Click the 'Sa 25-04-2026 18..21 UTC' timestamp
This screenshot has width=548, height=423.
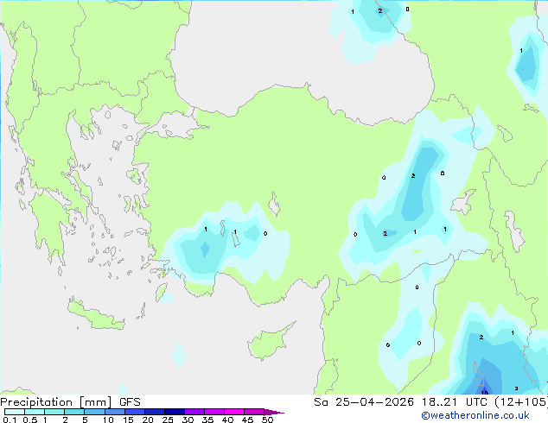(x=402, y=402)
